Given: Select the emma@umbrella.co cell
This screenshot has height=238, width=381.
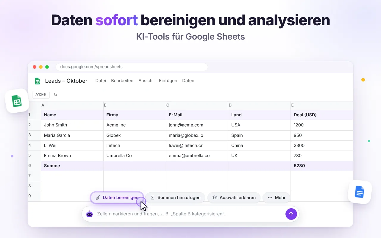Looking at the screenshot, I should (x=197, y=156).
